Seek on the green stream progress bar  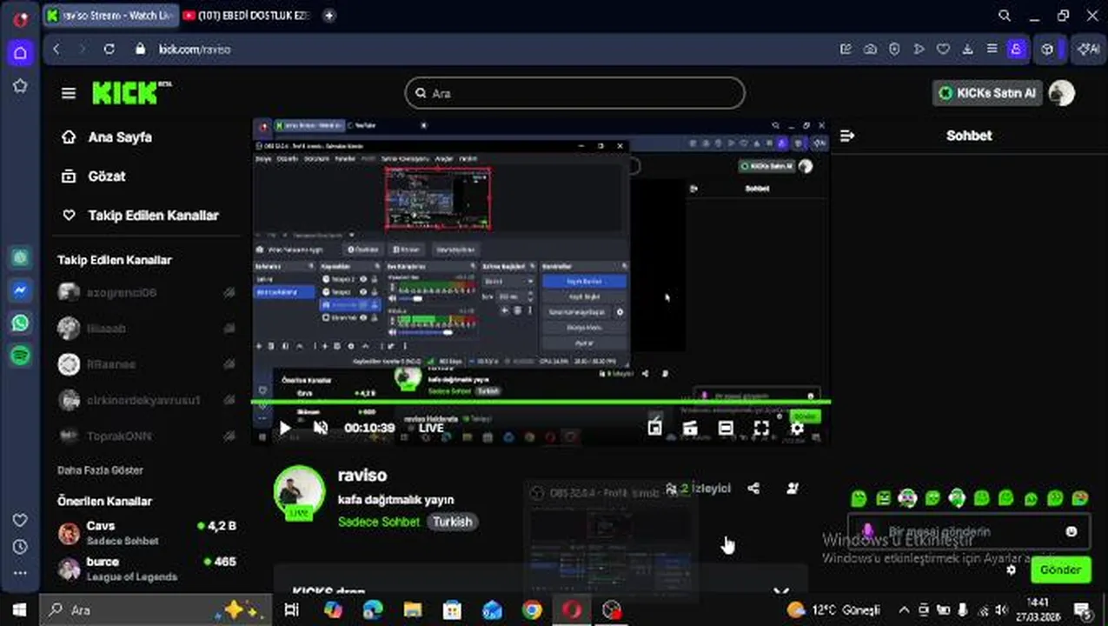(x=541, y=402)
